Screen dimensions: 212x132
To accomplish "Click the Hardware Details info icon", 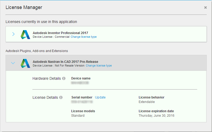I will pyautogui.click(x=64, y=78).
